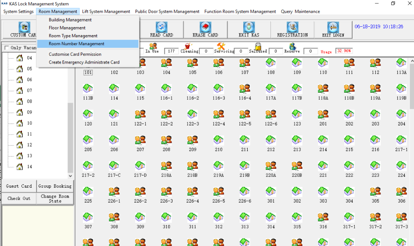This screenshot has height=246, width=414.
Task: Select room 122-1 icon
Action: [140, 114]
